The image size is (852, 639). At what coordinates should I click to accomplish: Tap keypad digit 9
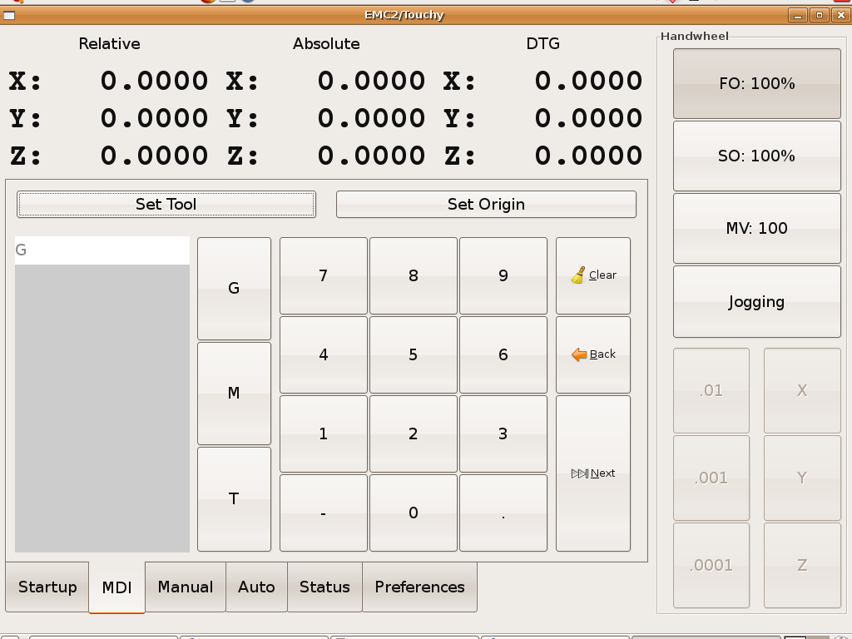503,275
